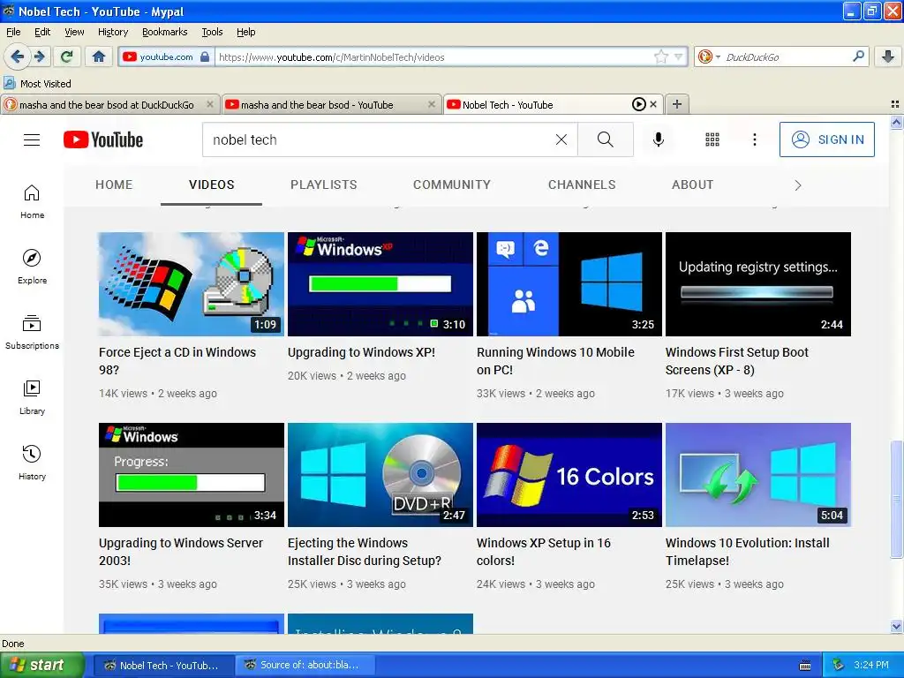Viewport: 904px width, 678px height.
Task: Open the COMMUNITY tab
Action: (x=451, y=185)
